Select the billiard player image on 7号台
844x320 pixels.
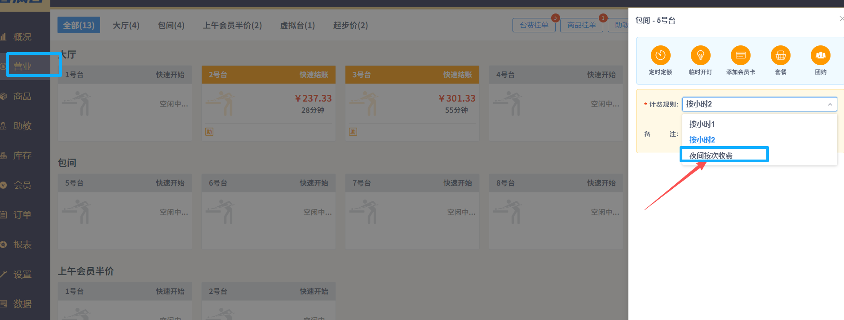(365, 212)
